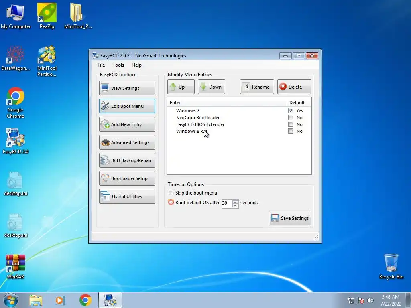Screen dimensions: 411x308
Task: Select the DataWagon desktop shortcut
Action: [x=16, y=58]
